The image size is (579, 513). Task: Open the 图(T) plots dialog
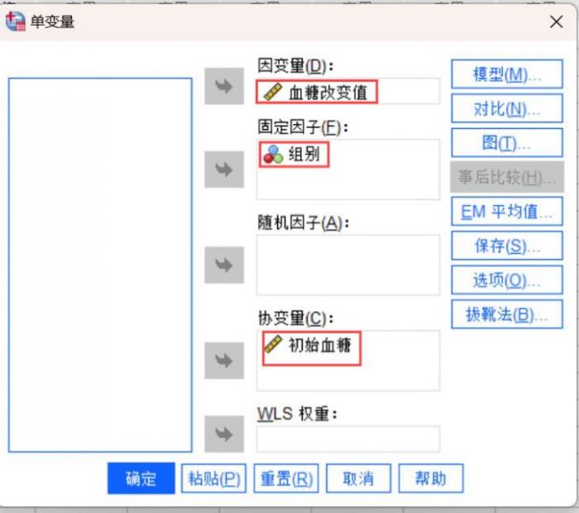pos(507,143)
